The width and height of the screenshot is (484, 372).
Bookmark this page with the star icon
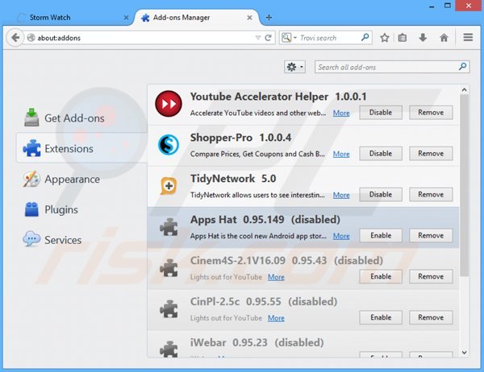(384, 38)
